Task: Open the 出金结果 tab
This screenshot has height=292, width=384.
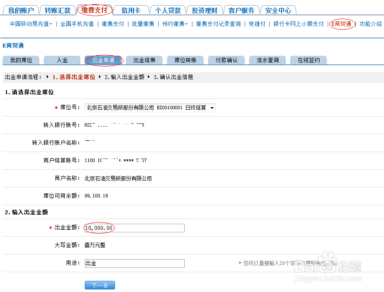Action: click(144, 60)
